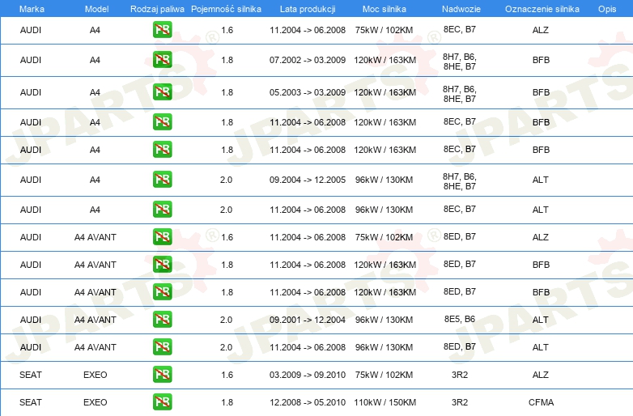
Task: Click the Oznaczenie silnika column header
Action: (x=542, y=9)
